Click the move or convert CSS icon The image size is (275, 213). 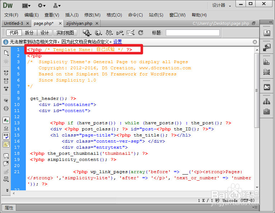point(6,179)
